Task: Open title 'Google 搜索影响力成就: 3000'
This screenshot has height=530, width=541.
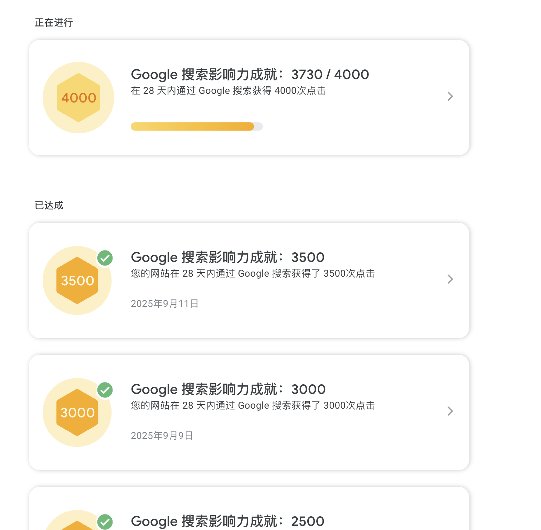Action: (x=228, y=389)
